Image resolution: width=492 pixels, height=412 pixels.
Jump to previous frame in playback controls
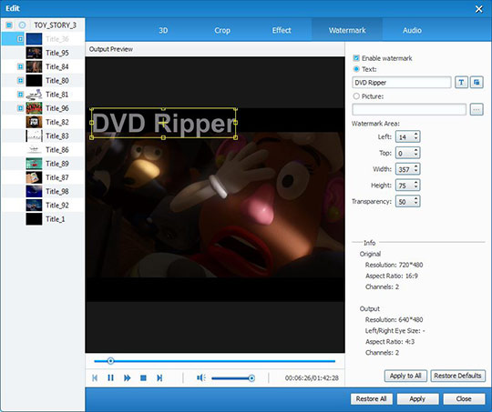[x=95, y=377]
